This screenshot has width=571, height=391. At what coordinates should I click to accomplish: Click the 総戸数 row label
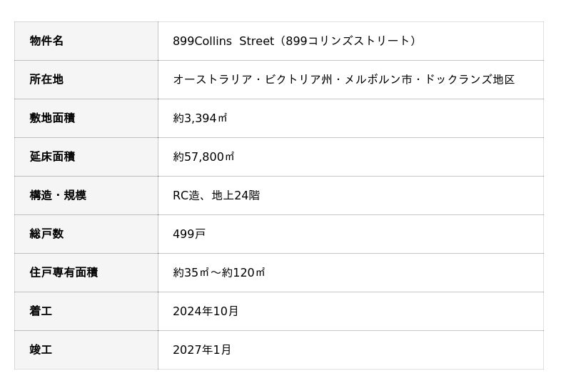46,234
